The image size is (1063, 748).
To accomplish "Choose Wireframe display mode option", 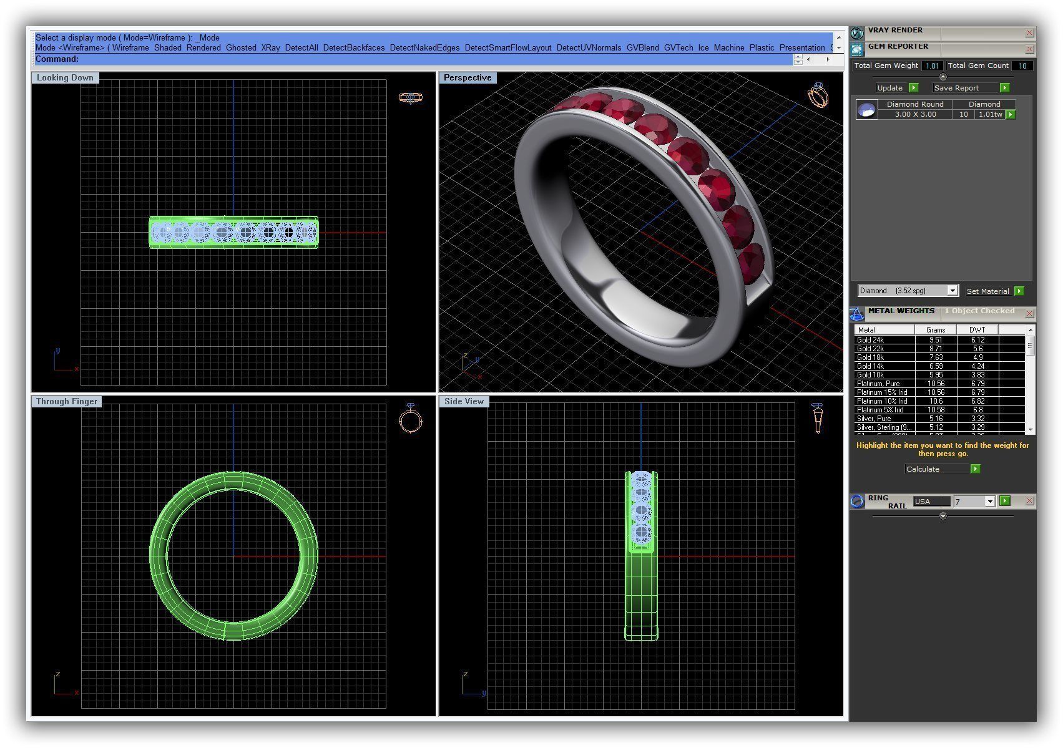I will point(130,48).
